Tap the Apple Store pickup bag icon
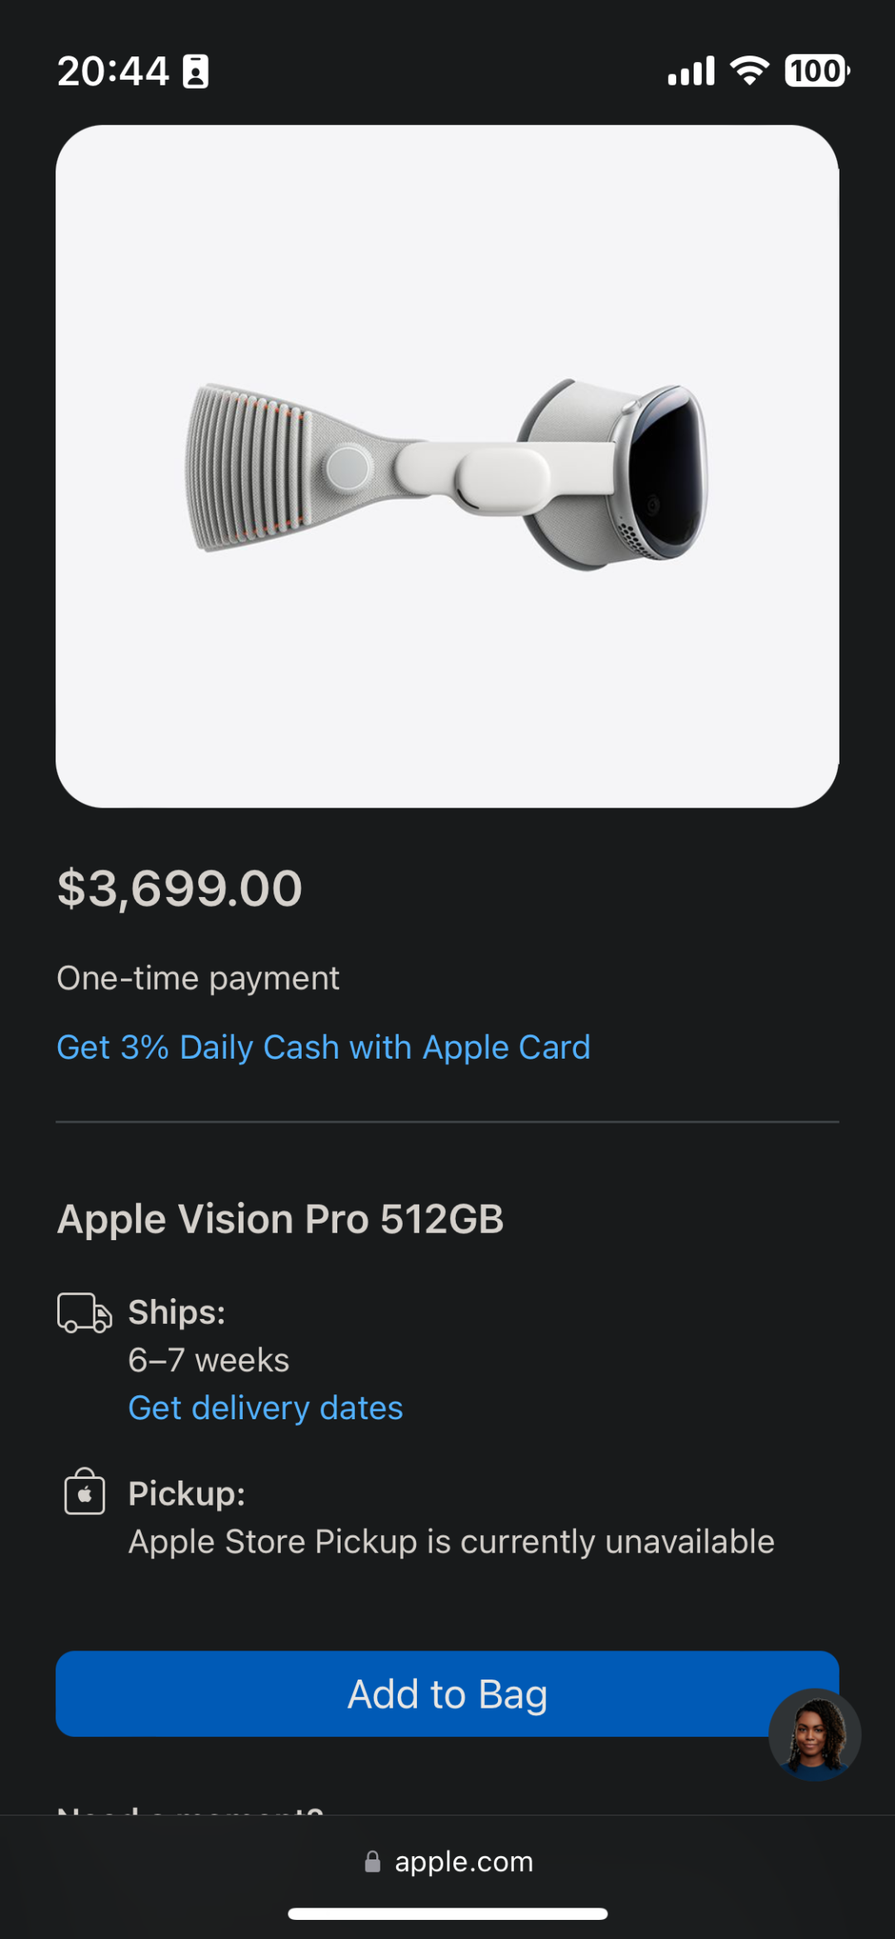This screenshot has width=895, height=1939. [85, 1493]
